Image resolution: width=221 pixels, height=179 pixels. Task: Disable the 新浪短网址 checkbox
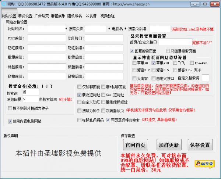pyautogui.click(x=80, y=94)
